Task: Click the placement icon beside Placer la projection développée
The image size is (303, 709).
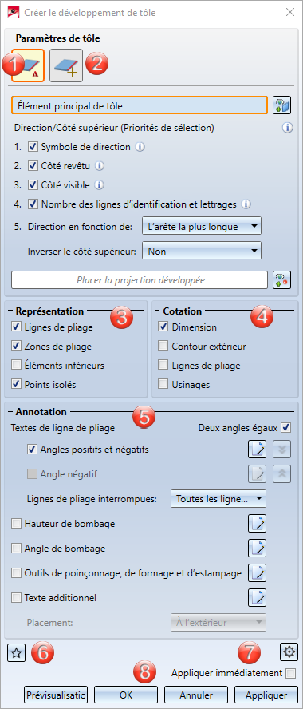Action: click(281, 280)
